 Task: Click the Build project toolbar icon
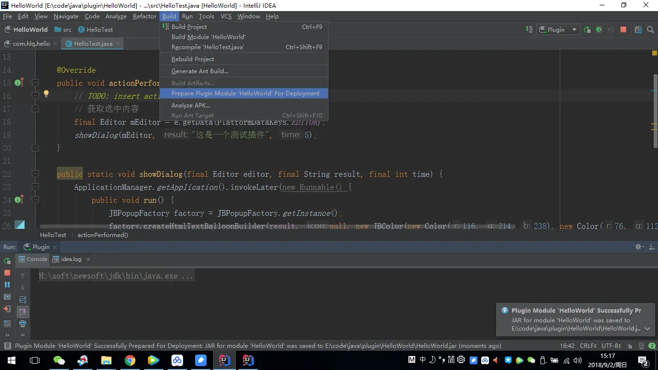[x=529, y=29]
